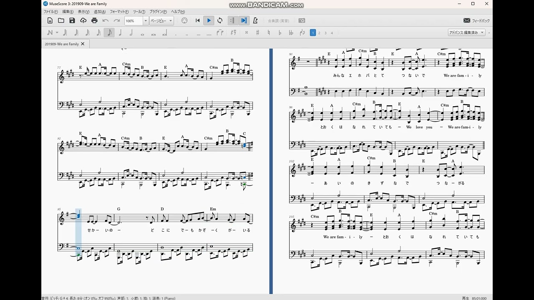Start playback with the play button

click(209, 20)
